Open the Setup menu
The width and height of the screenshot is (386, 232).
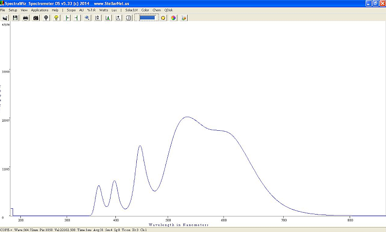pyautogui.click(x=13, y=10)
